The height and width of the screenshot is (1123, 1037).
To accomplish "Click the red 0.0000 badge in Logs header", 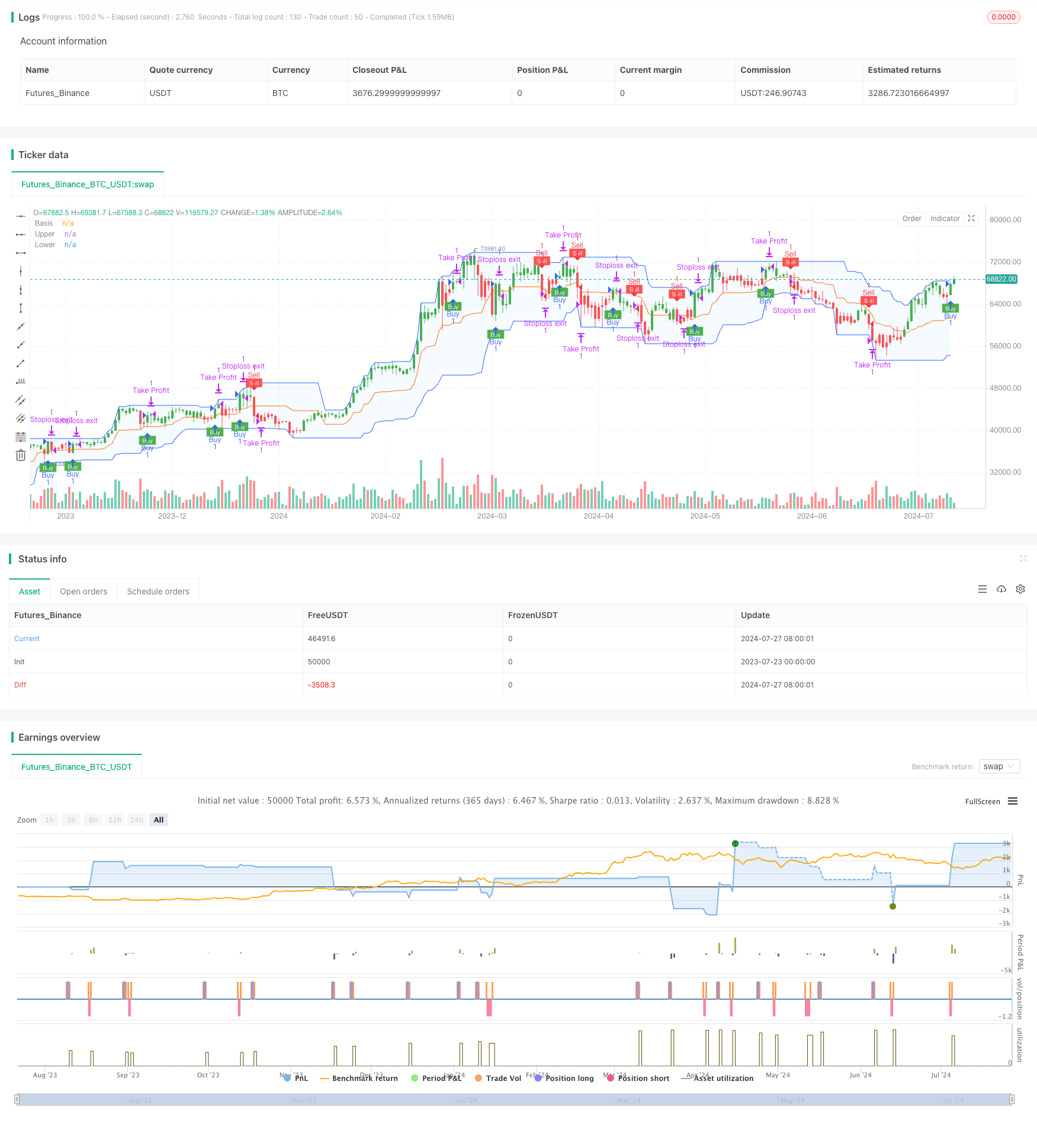I will (x=1003, y=17).
